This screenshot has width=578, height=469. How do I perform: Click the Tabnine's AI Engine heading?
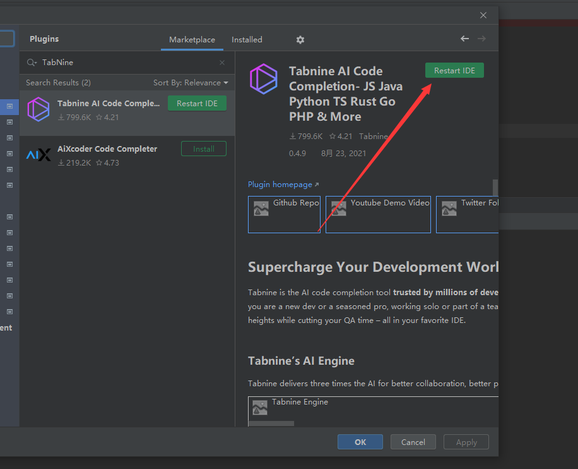pos(301,361)
